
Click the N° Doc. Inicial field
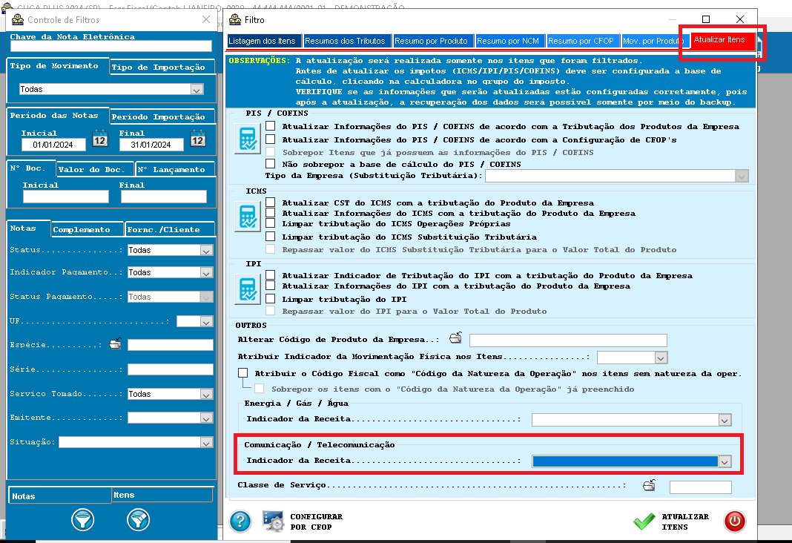(66, 197)
